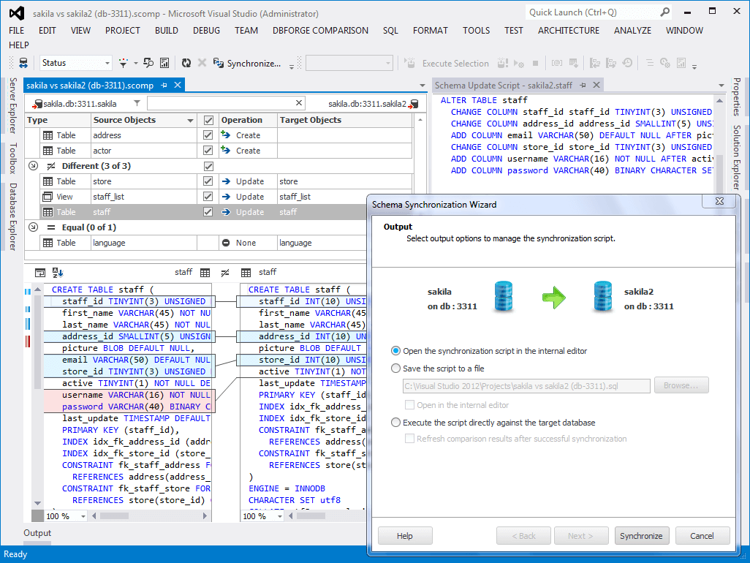Click the Visual Studio logo icon

pyautogui.click(x=17, y=13)
